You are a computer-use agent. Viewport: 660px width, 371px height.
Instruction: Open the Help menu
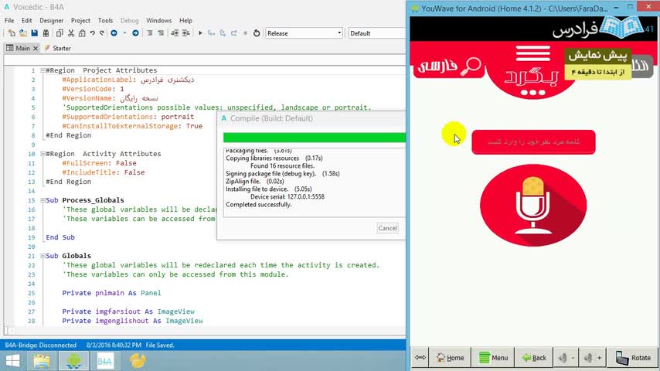point(185,20)
